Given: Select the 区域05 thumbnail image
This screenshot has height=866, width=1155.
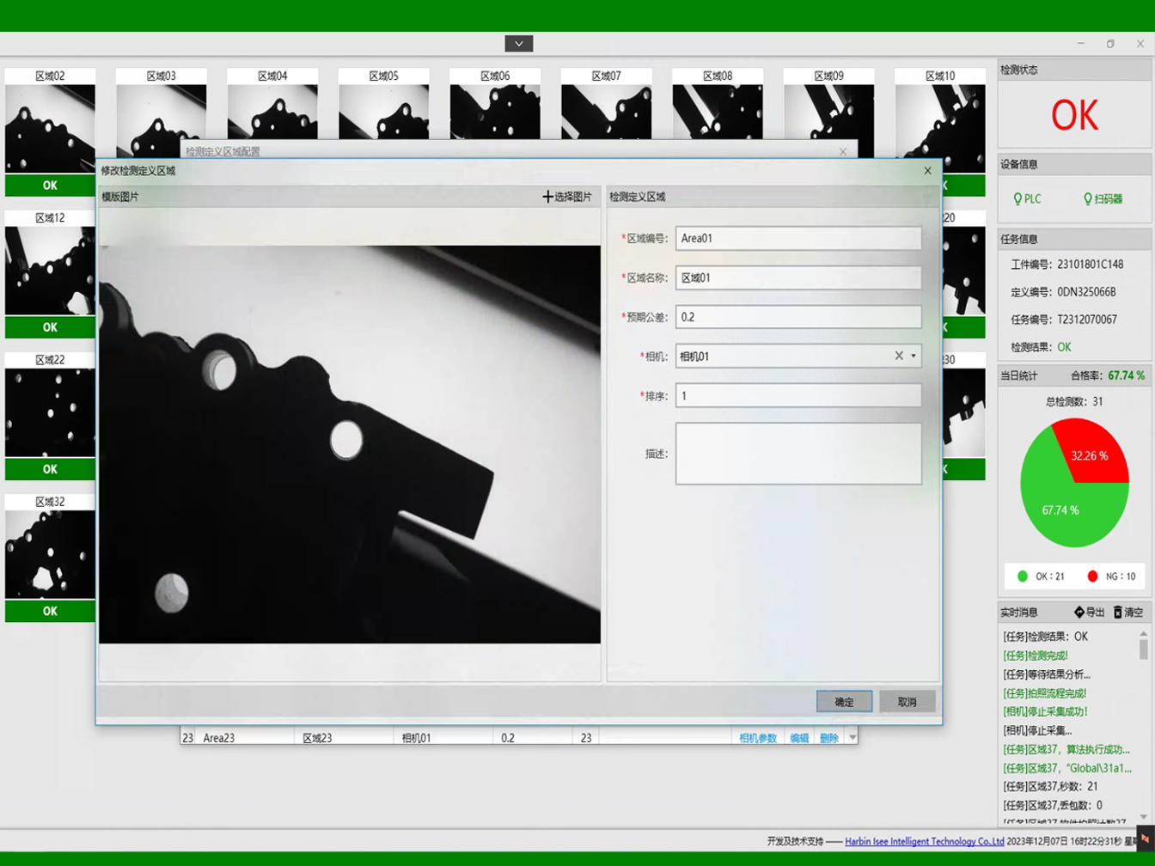Looking at the screenshot, I should [x=383, y=112].
